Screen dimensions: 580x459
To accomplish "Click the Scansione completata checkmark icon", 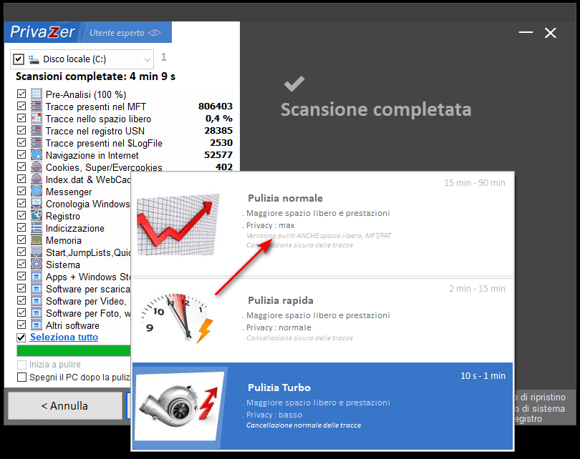I will coord(294,84).
